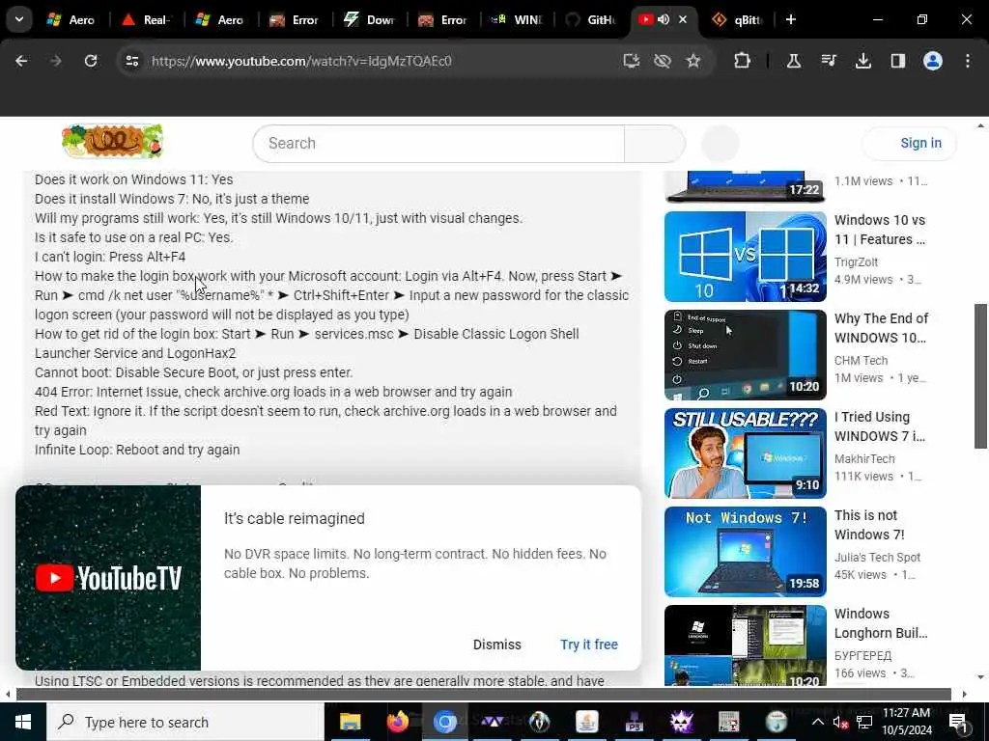Switch to the Real- tab

pos(146,19)
